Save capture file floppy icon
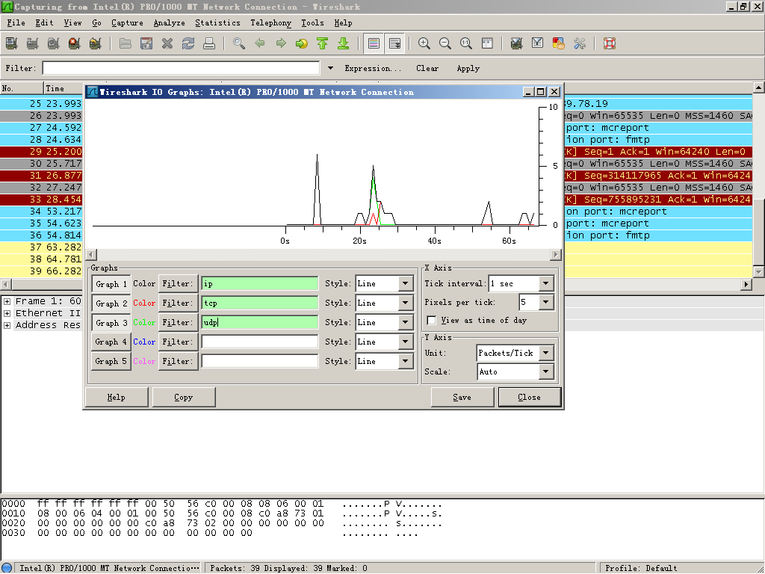 coord(146,43)
